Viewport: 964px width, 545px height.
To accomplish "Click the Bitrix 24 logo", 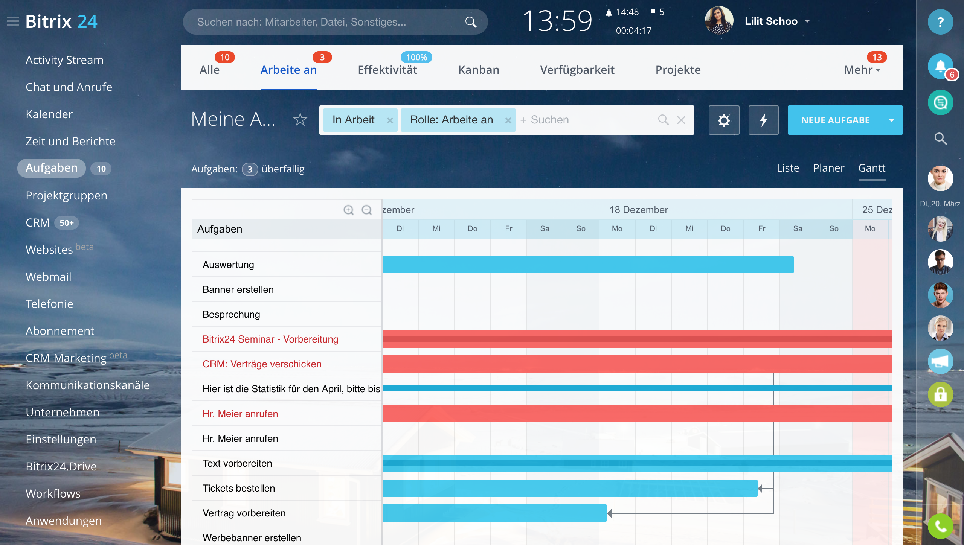I will click(x=61, y=21).
